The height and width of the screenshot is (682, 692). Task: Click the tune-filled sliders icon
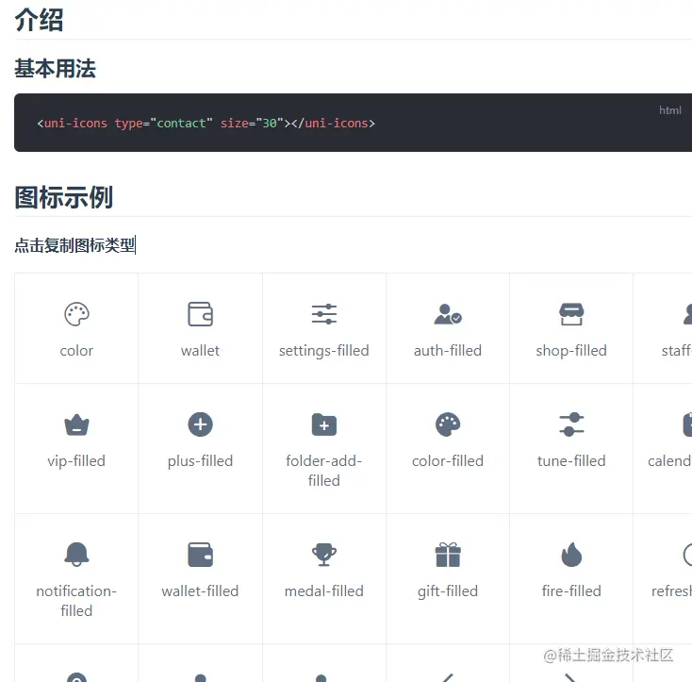click(x=571, y=424)
